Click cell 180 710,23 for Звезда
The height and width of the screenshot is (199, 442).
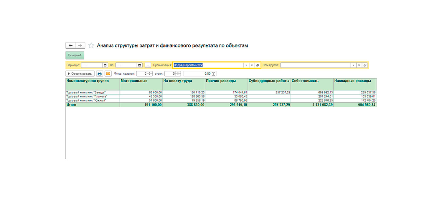pyautogui.click(x=184, y=92)
